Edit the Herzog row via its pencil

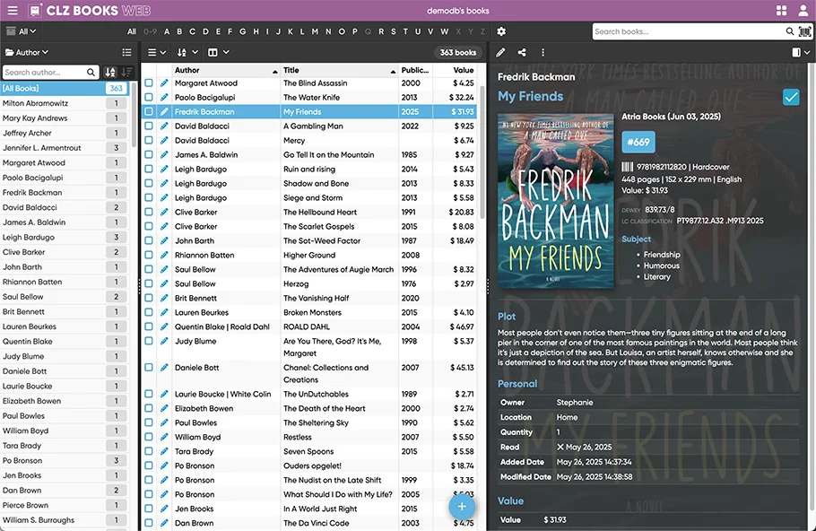tap(164, 283)
